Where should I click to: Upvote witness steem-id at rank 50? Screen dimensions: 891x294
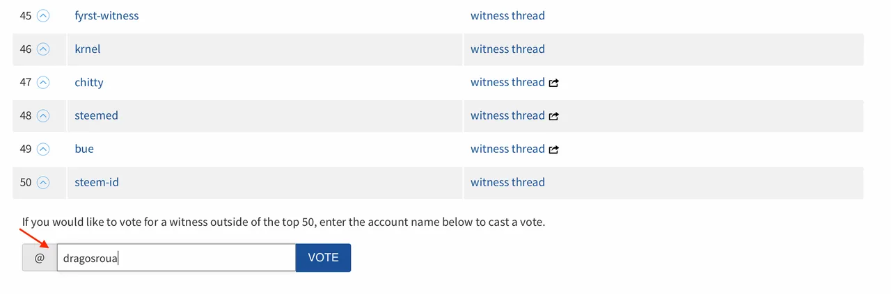click(x=43, y=182)
